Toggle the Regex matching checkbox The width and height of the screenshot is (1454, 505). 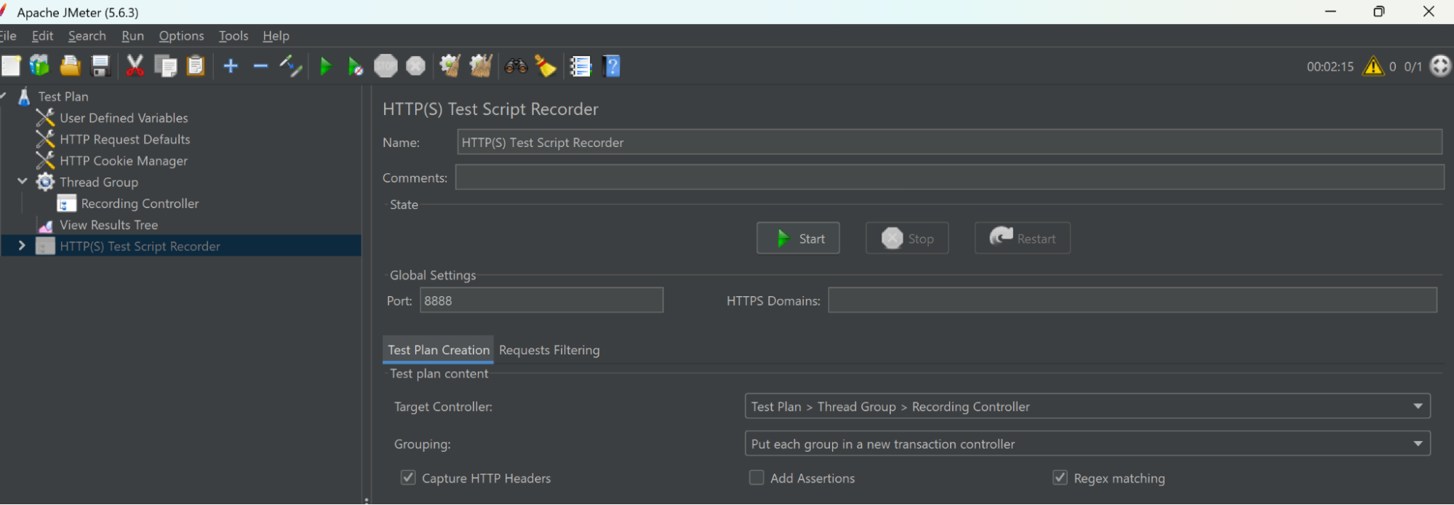1060,477
